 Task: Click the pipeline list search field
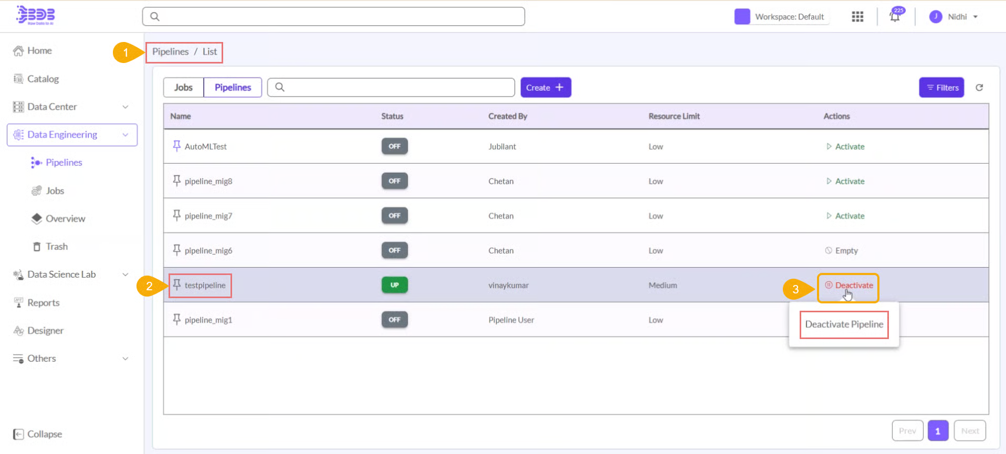pyautogui.click(x=391, y=88)
